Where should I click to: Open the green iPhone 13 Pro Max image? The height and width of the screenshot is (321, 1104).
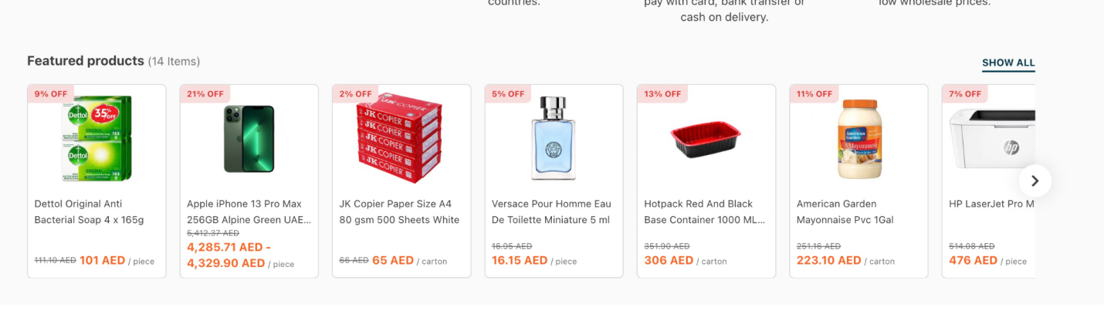249,140
